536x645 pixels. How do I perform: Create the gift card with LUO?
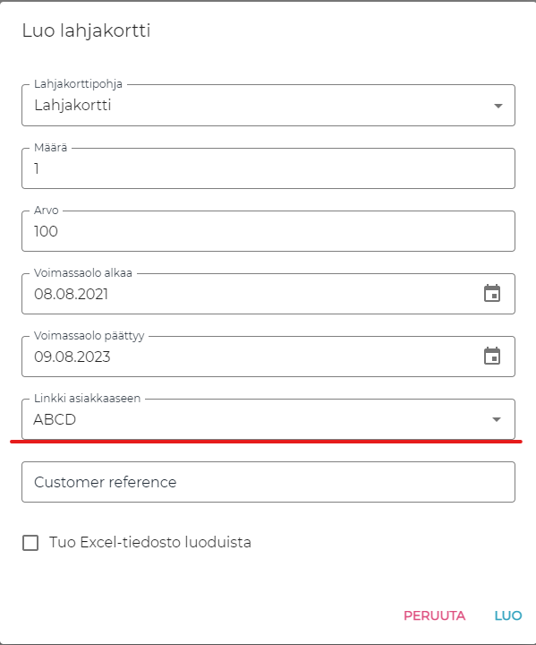coord(508,615)
